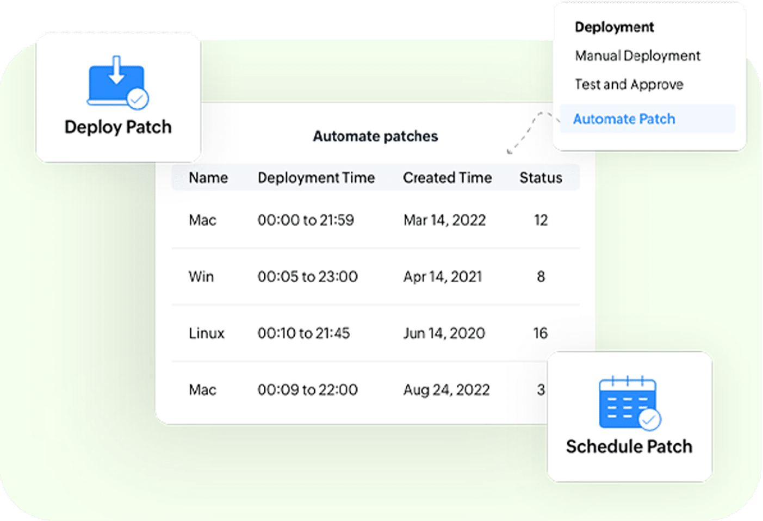Click created date Jun 14, 2020

tap(444, 333)
